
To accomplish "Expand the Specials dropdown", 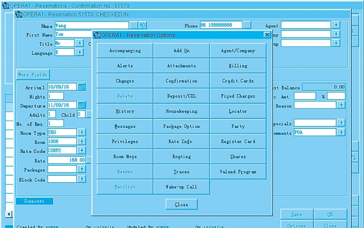I will 341,123.
